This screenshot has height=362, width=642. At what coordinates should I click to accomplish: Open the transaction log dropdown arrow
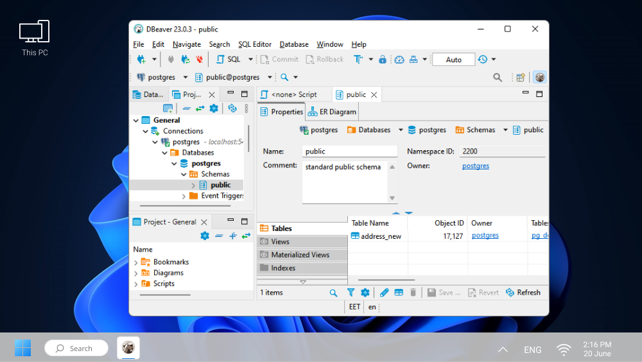[493, 60]
